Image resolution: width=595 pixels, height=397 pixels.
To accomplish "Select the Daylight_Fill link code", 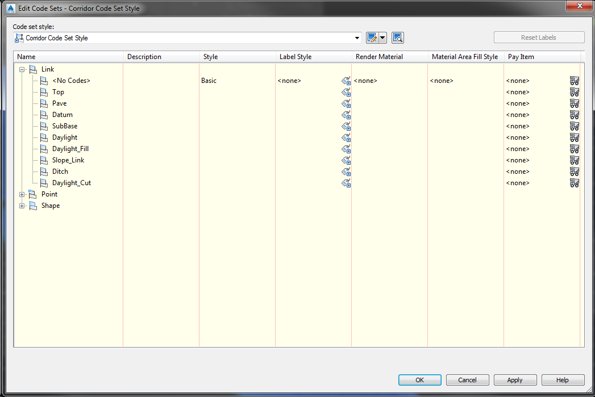I will 70,149.
